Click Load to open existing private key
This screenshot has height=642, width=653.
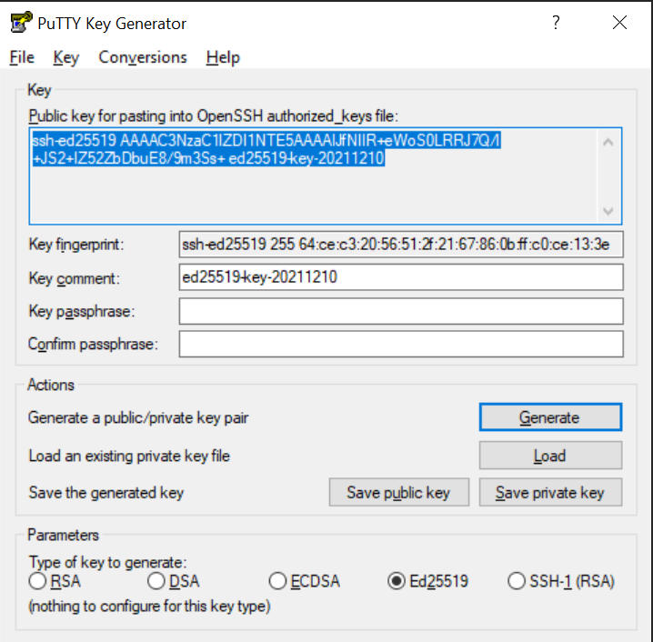pos(550,456)
